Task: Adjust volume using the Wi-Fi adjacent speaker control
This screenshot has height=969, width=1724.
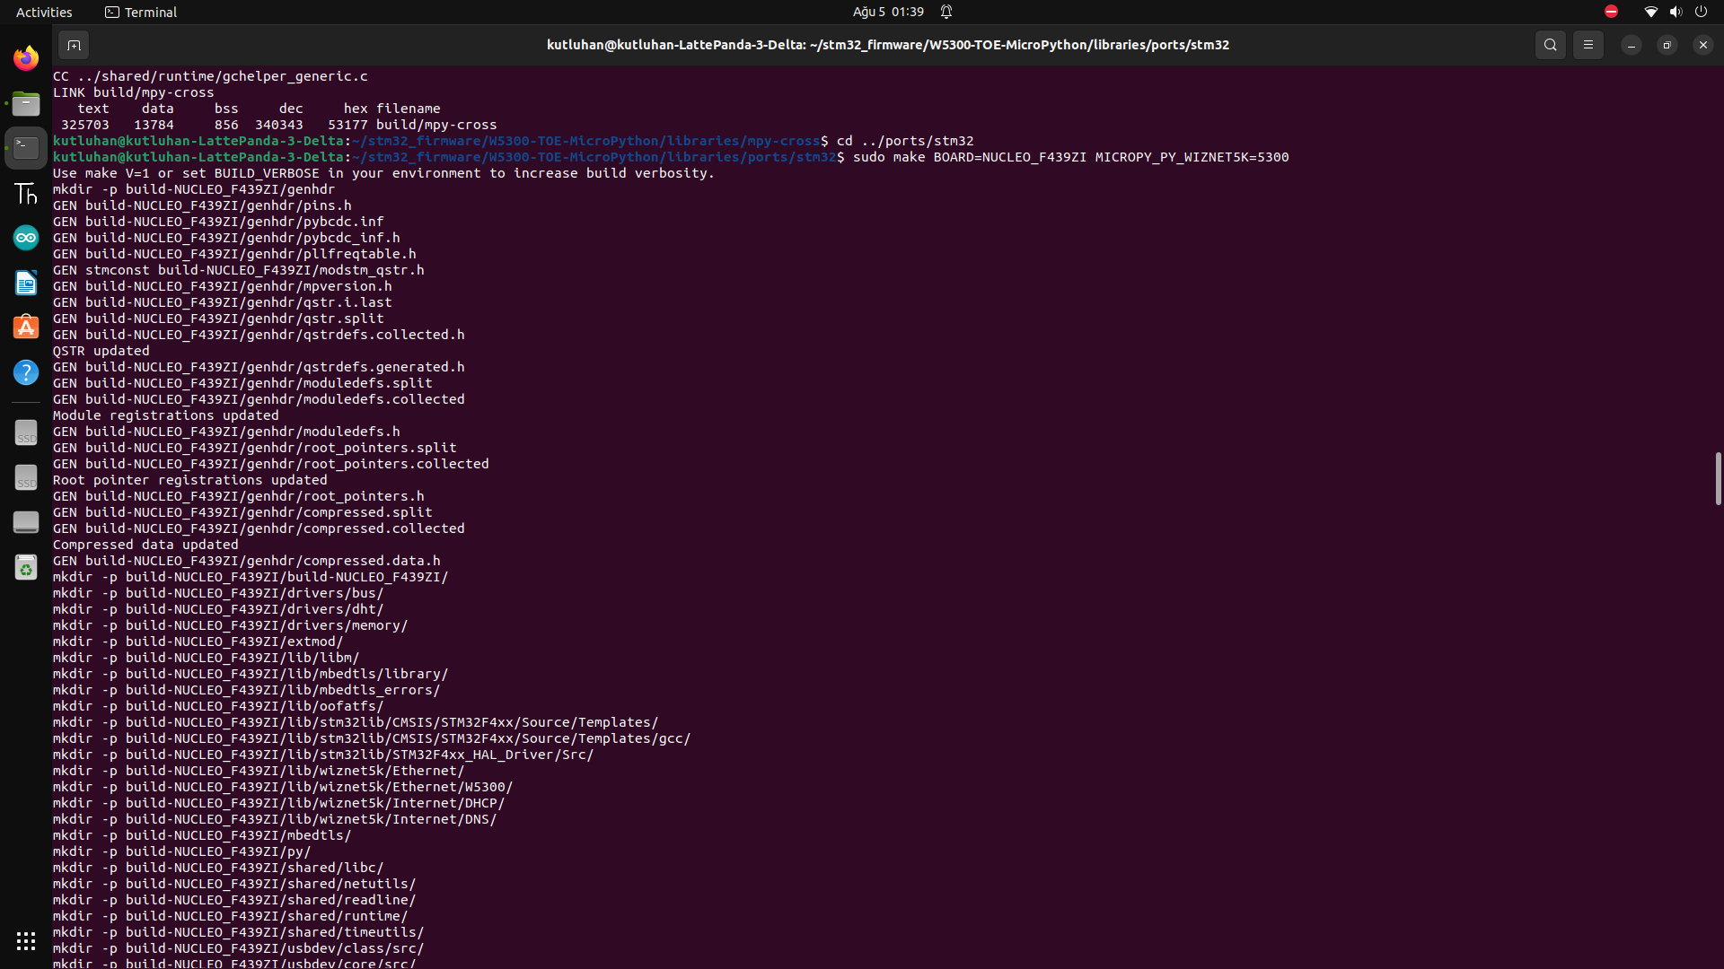Action: click(x=1676, y=12)
